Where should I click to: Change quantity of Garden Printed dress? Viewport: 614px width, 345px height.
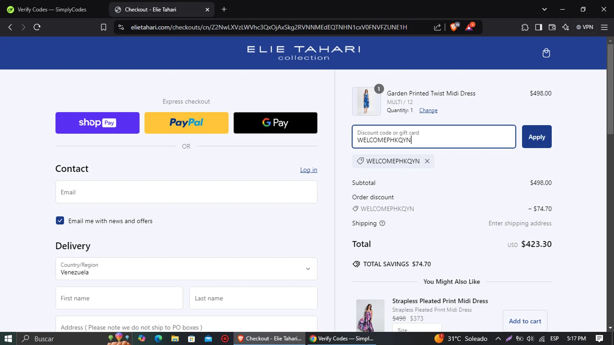pyautogui.click(x=428, y=110)
